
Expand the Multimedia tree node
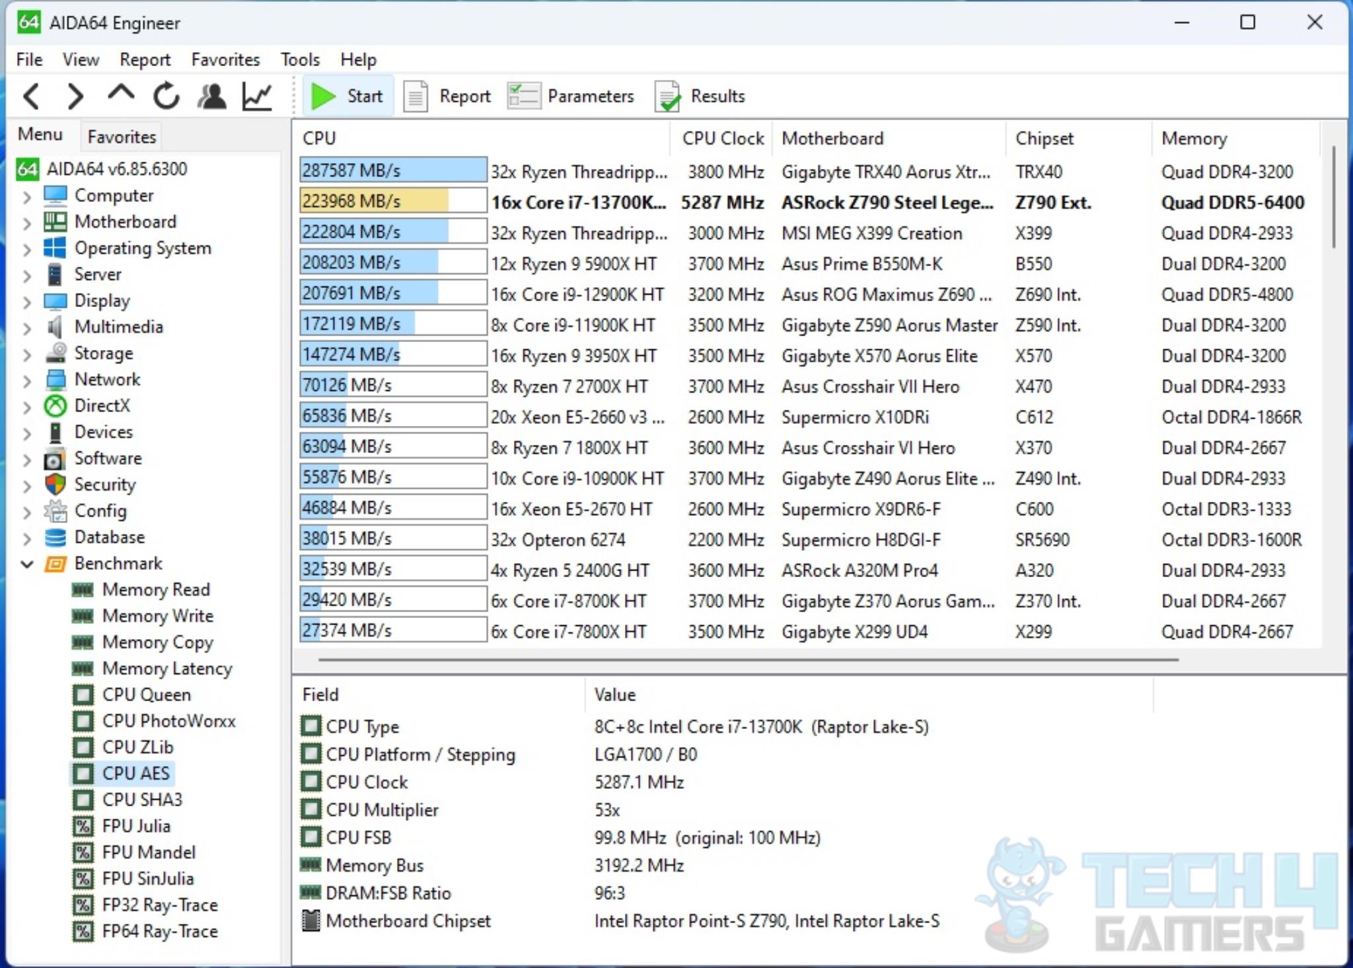[x=27, y=328]
